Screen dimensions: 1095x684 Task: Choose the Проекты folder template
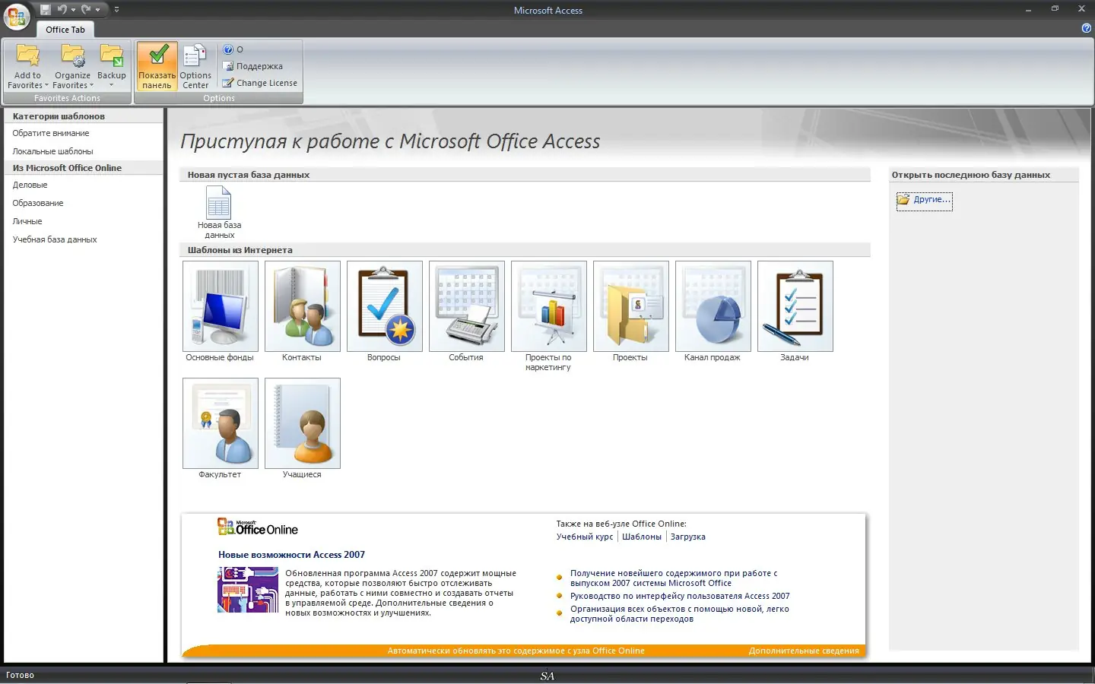pos(630,312)
